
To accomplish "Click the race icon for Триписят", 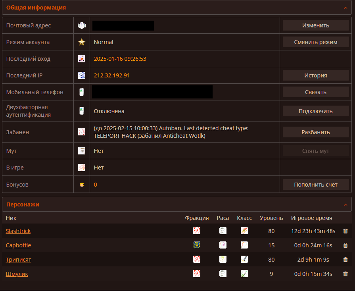I will (223, 259).
